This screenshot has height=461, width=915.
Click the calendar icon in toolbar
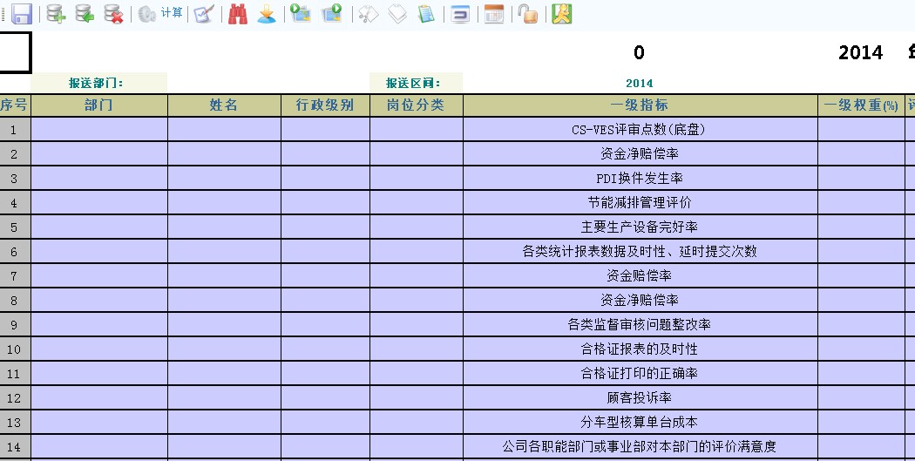point(494,14)
